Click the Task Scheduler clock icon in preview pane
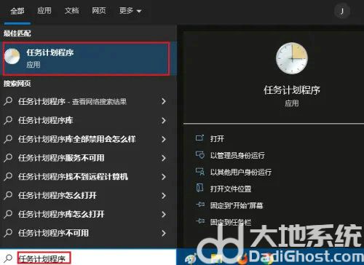364x265 pixels. pos(292,58)
